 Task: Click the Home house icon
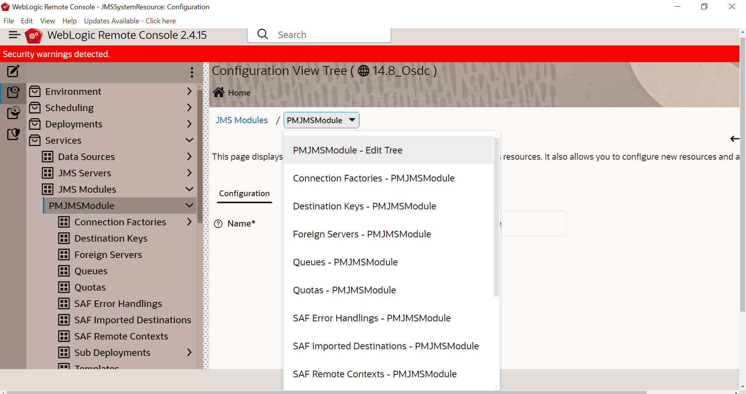(x=218, y=92)
